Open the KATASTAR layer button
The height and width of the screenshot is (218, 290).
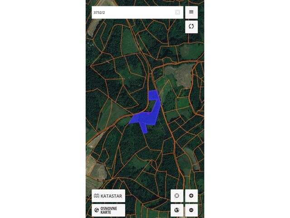[108, 196]
